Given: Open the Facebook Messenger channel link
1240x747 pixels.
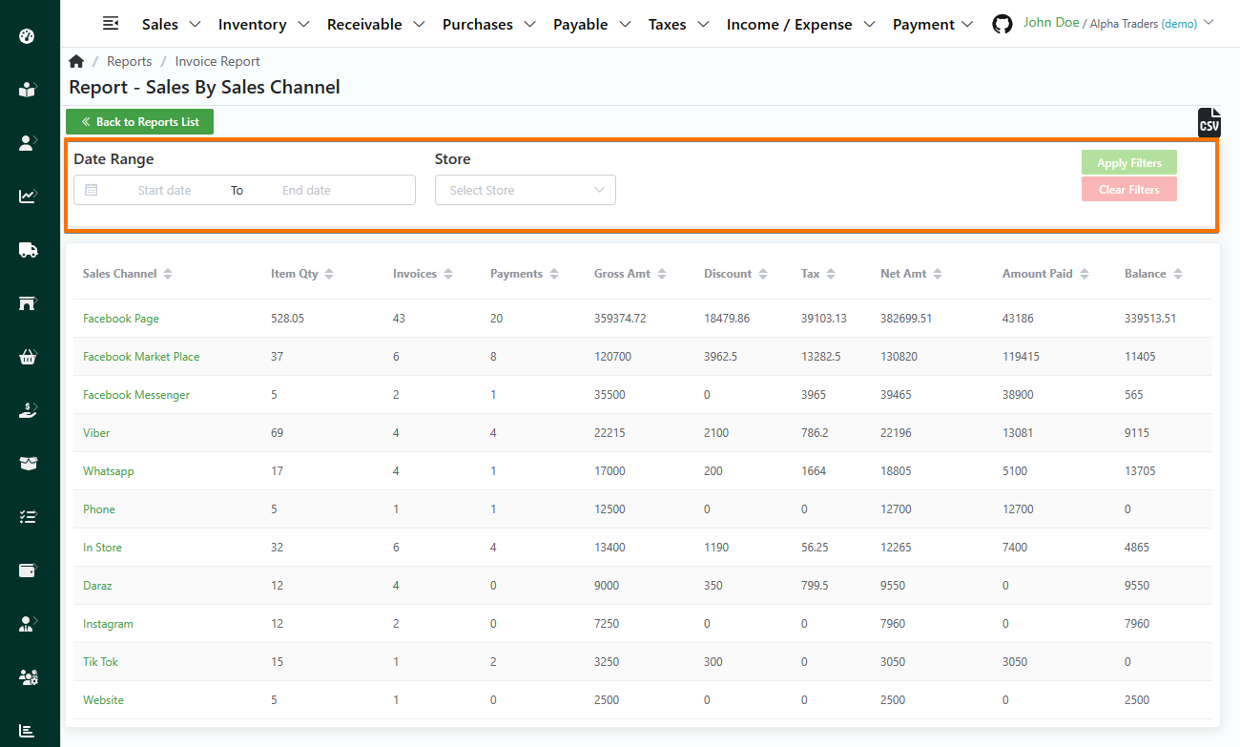Looking at the screenshot, I should click(136, 395).
